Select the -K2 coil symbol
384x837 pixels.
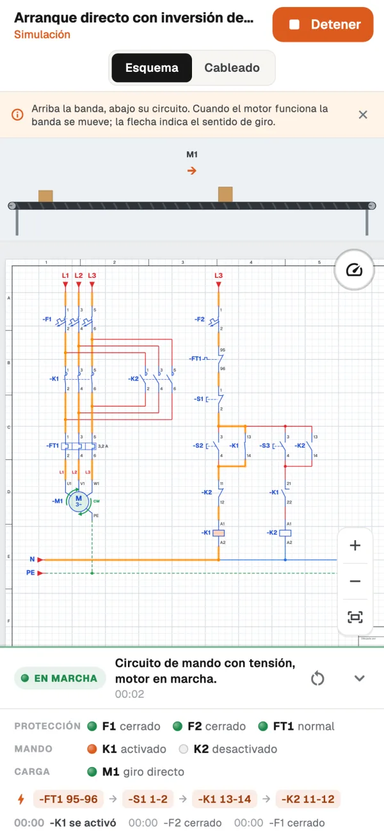click(285, 533)
